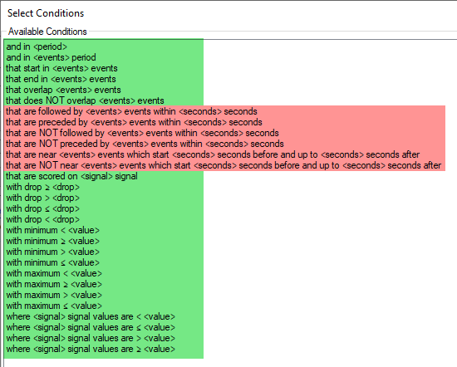Screen dimensions: 457x367
Task: Select 'that are scored on <signal> signal'
Action: point(71,176)
